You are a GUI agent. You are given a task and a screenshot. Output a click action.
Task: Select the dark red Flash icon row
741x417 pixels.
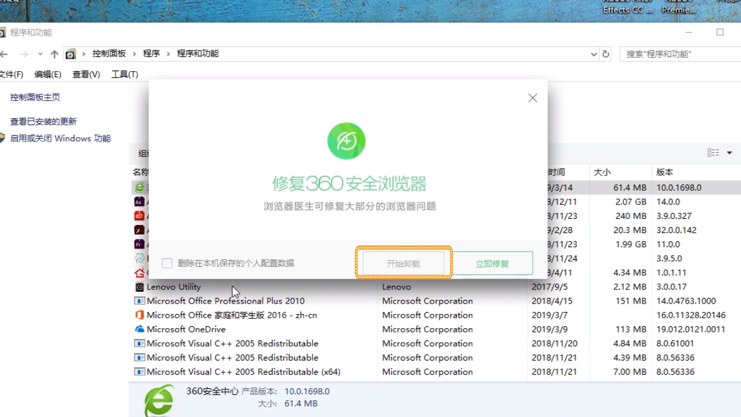140,230
